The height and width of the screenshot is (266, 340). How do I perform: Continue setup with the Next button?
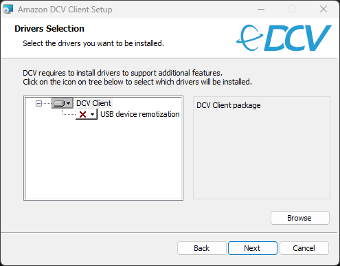tap(253, 248)
